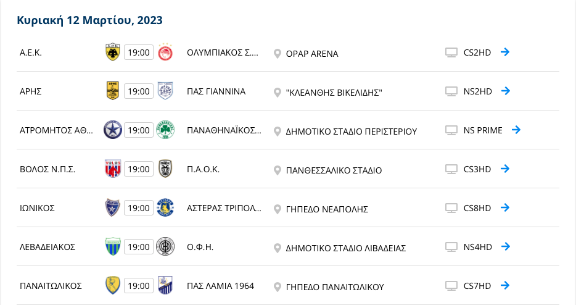Click the 19:00 time box for ΙΩΝΙΚΟΣ match
The image size is (576, 305).
click(139, 208)
